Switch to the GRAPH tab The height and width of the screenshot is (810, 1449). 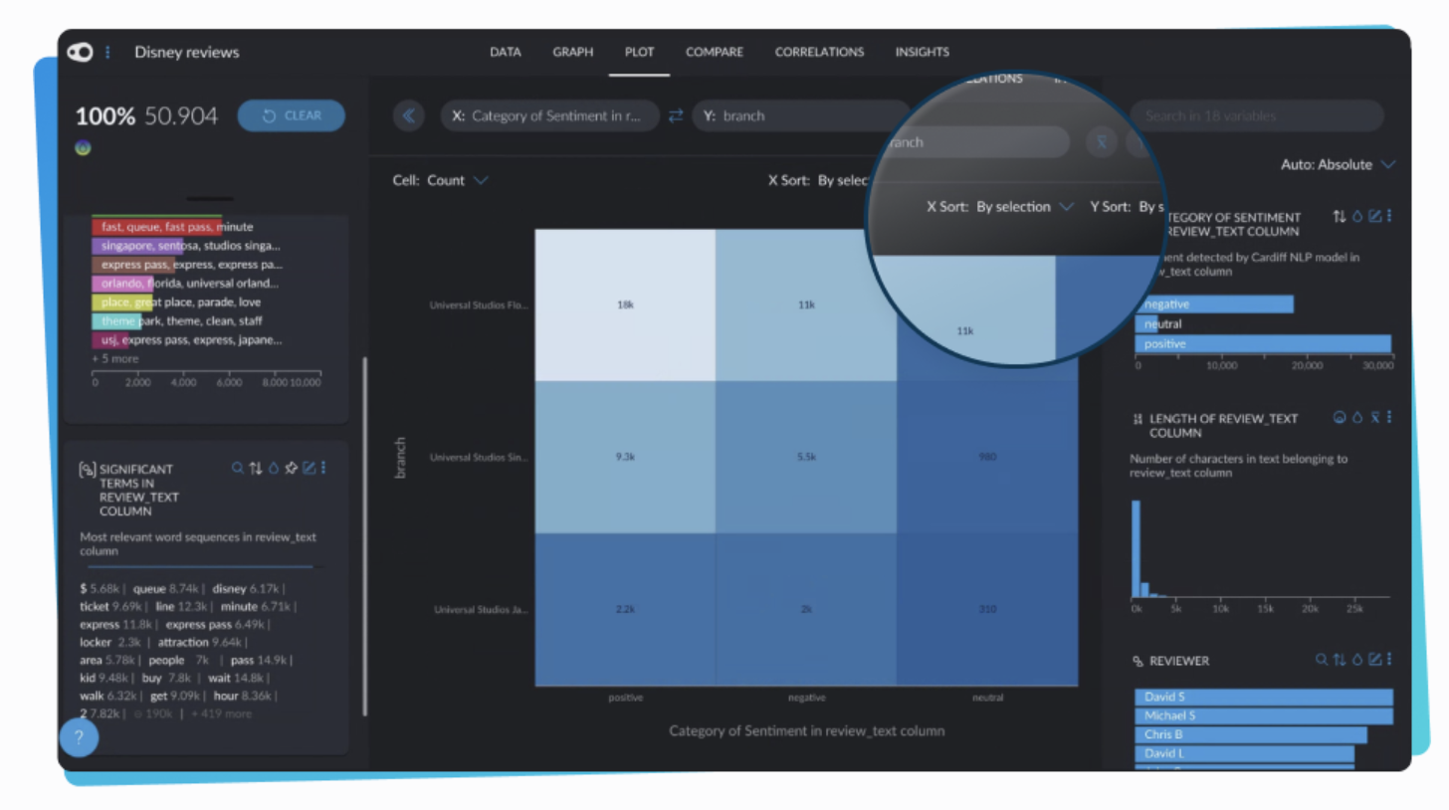point(573,52)
